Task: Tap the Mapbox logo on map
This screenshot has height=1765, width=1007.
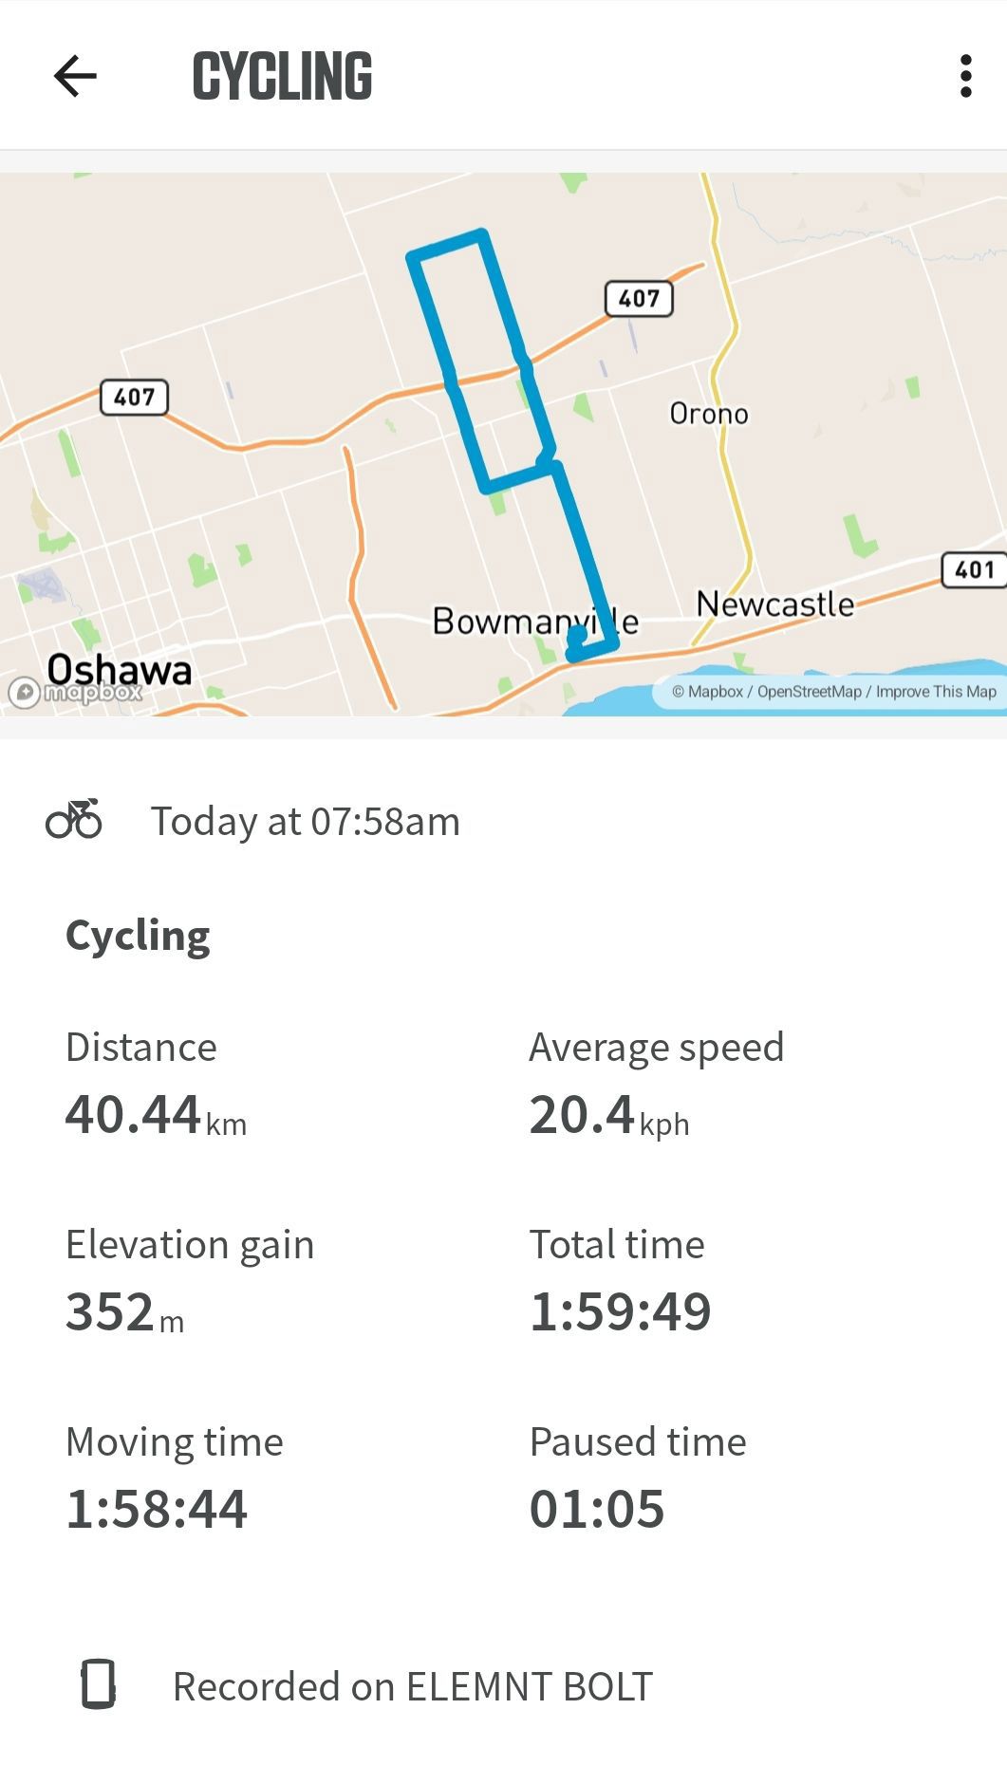Action: 75,693
